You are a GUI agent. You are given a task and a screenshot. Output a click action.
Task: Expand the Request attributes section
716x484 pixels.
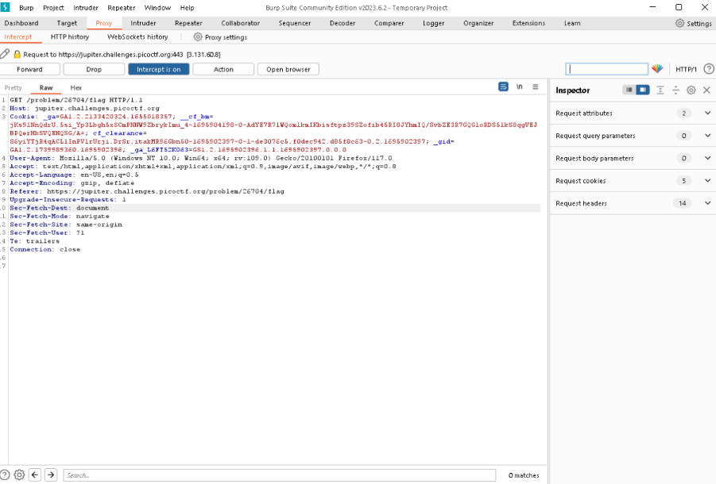point(707,113)
